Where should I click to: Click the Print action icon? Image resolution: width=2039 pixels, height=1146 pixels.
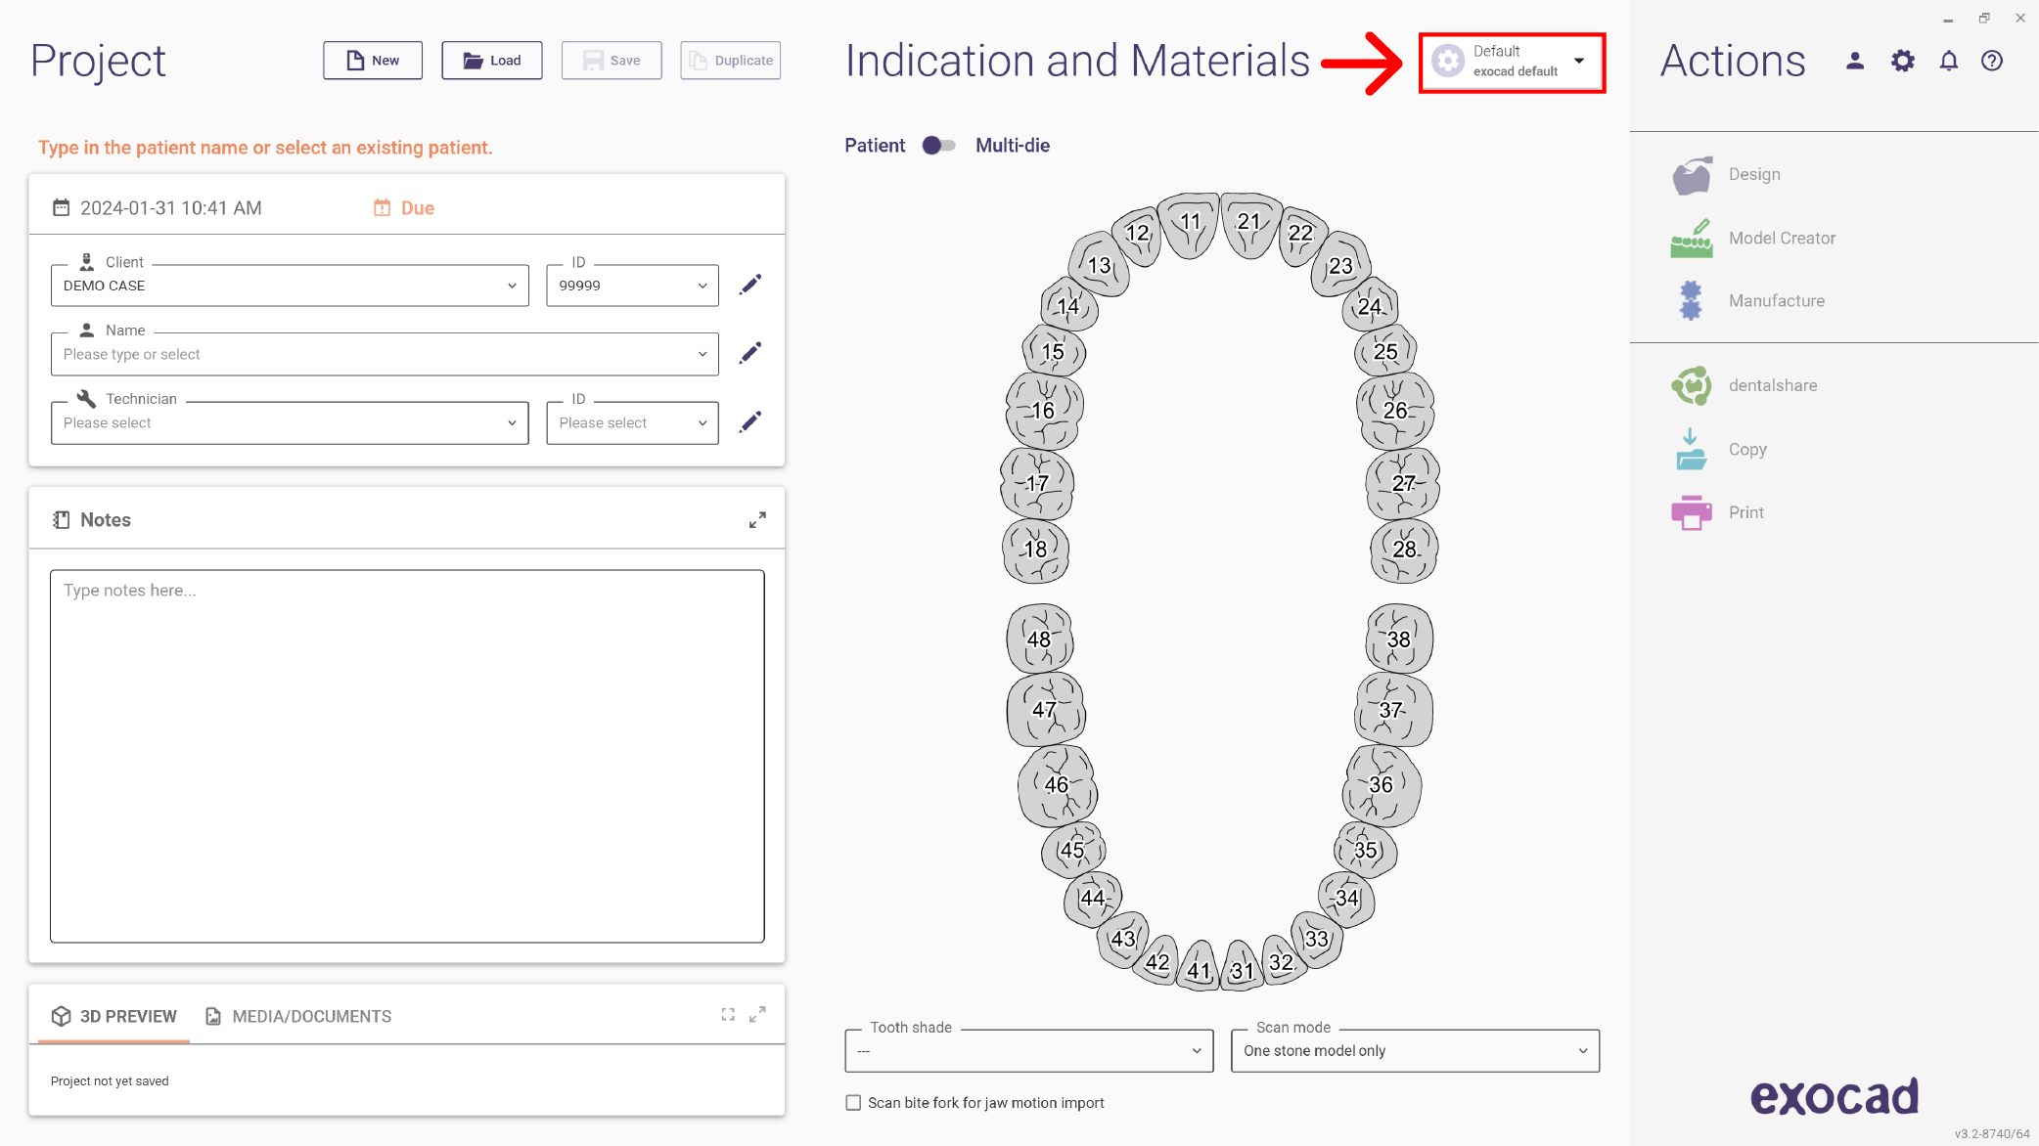click(x=1692, y=512)
